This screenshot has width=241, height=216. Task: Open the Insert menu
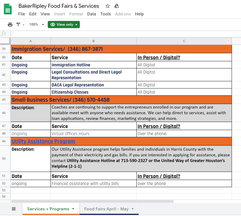pyautogui.click(x=59, y=14)
